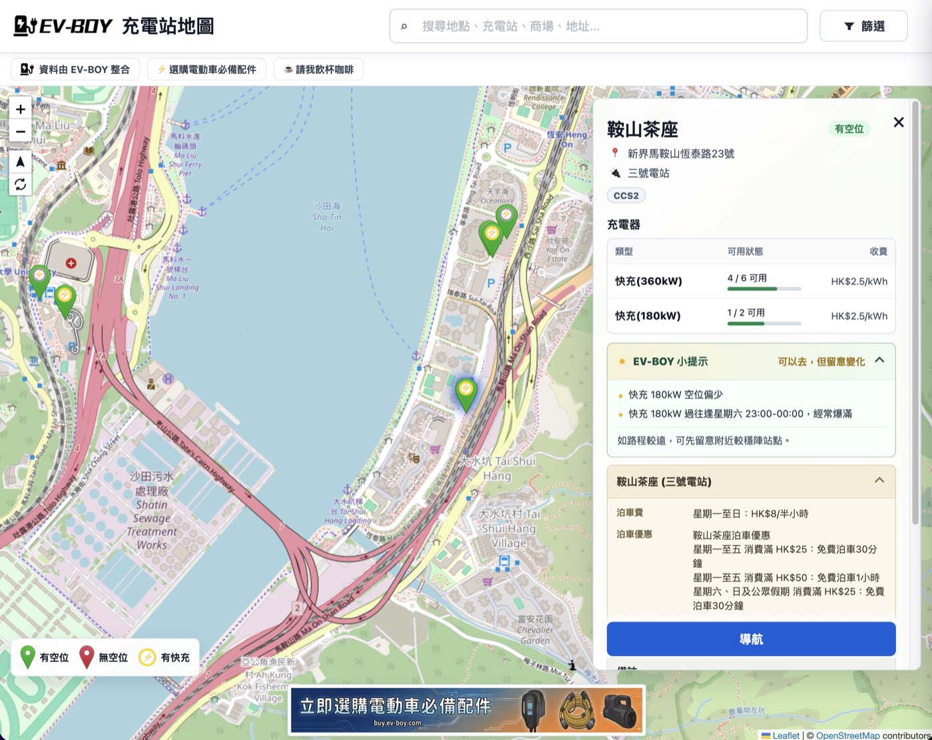This screenshot has width=932, height=740.
Task: Click the 泊車費 row label
Action: tap(630, 512)
